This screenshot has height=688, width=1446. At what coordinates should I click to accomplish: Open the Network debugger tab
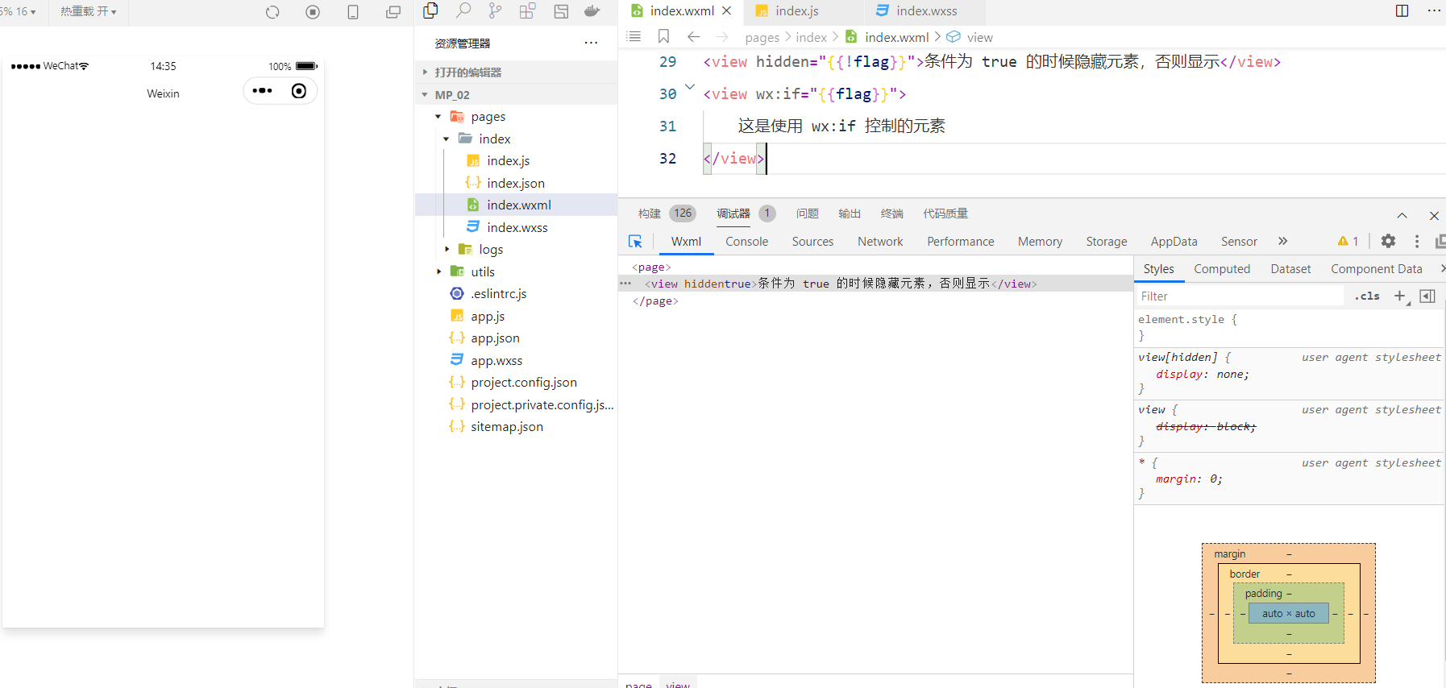880,242
